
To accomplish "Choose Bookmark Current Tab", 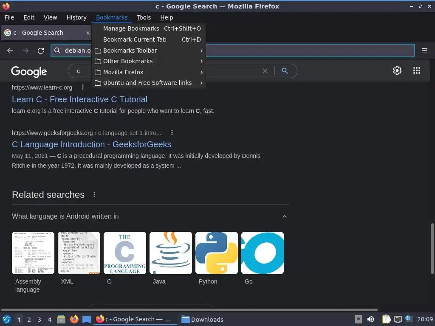I will 148,39.
